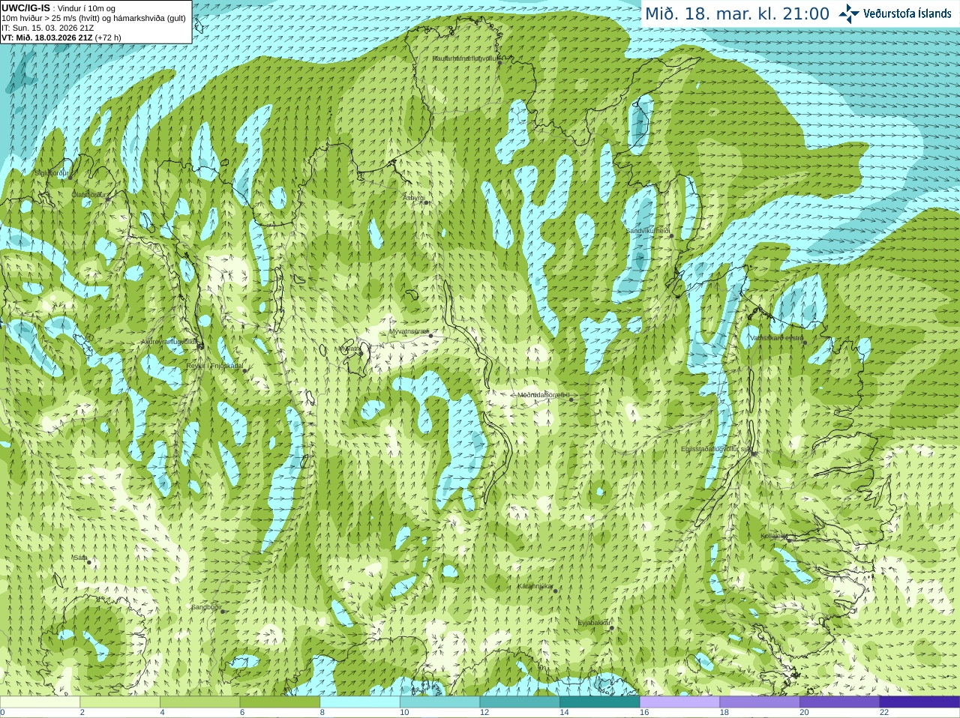This screenshot has height=718, width=960.
Task: Pick the 14–16 m/s legend color swatch
Action: pos(600,702)
